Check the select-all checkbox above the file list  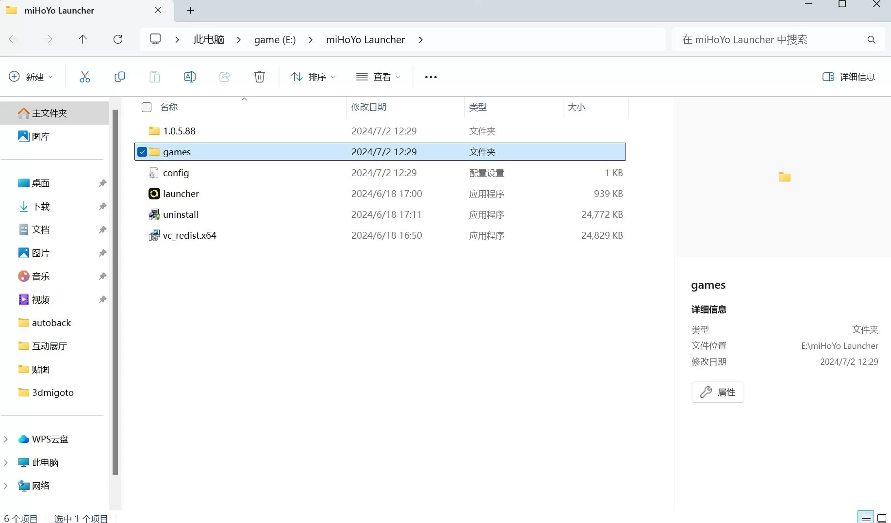pos(146,107)
